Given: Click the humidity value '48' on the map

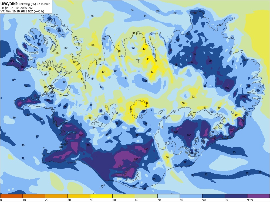Looking at the screenshot, I should (119, 51).
